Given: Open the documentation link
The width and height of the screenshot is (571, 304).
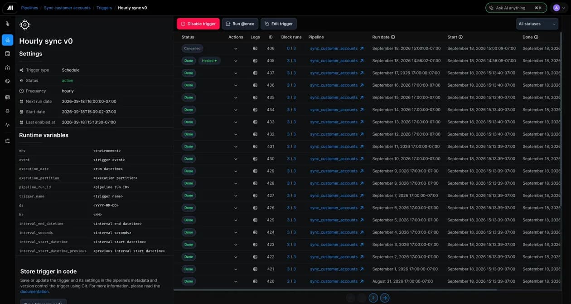Looking at the screenshot, I should [x=34, y=292].
